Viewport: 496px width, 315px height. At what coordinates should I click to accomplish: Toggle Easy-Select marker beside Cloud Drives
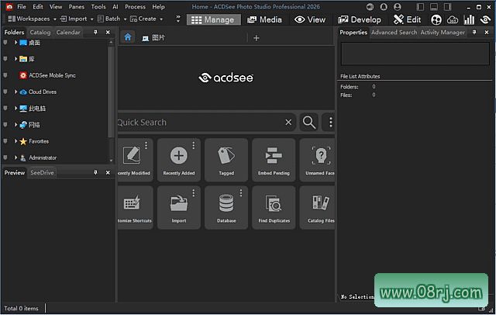[x=5, y=92]
